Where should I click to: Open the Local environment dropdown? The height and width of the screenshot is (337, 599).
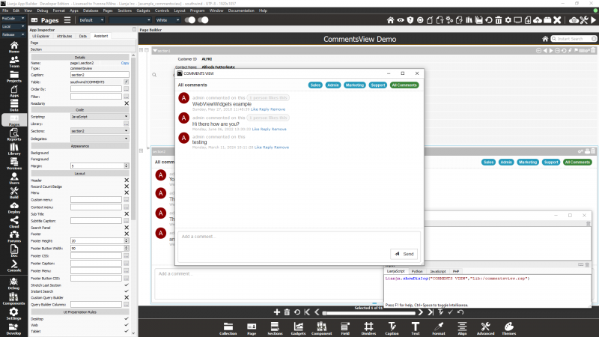pyautogui.click(x=13, y=26)
